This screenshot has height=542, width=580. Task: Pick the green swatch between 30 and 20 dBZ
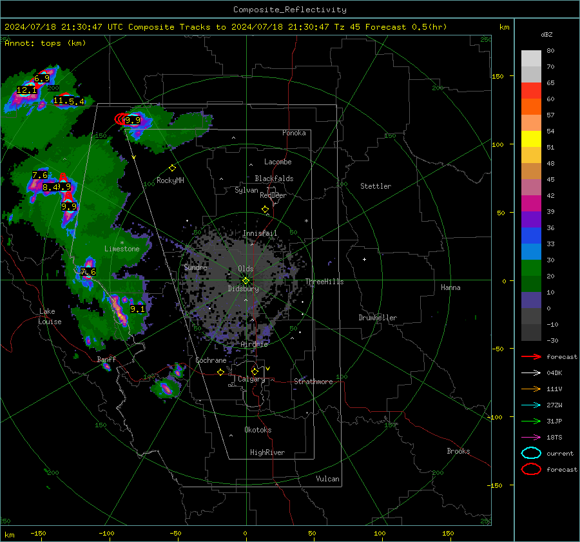coord(531,268)
